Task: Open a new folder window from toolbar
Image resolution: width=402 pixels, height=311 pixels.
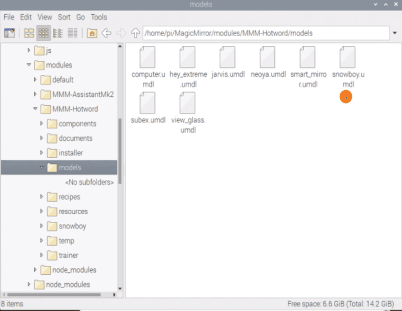Action: click(x=9, y=33)
